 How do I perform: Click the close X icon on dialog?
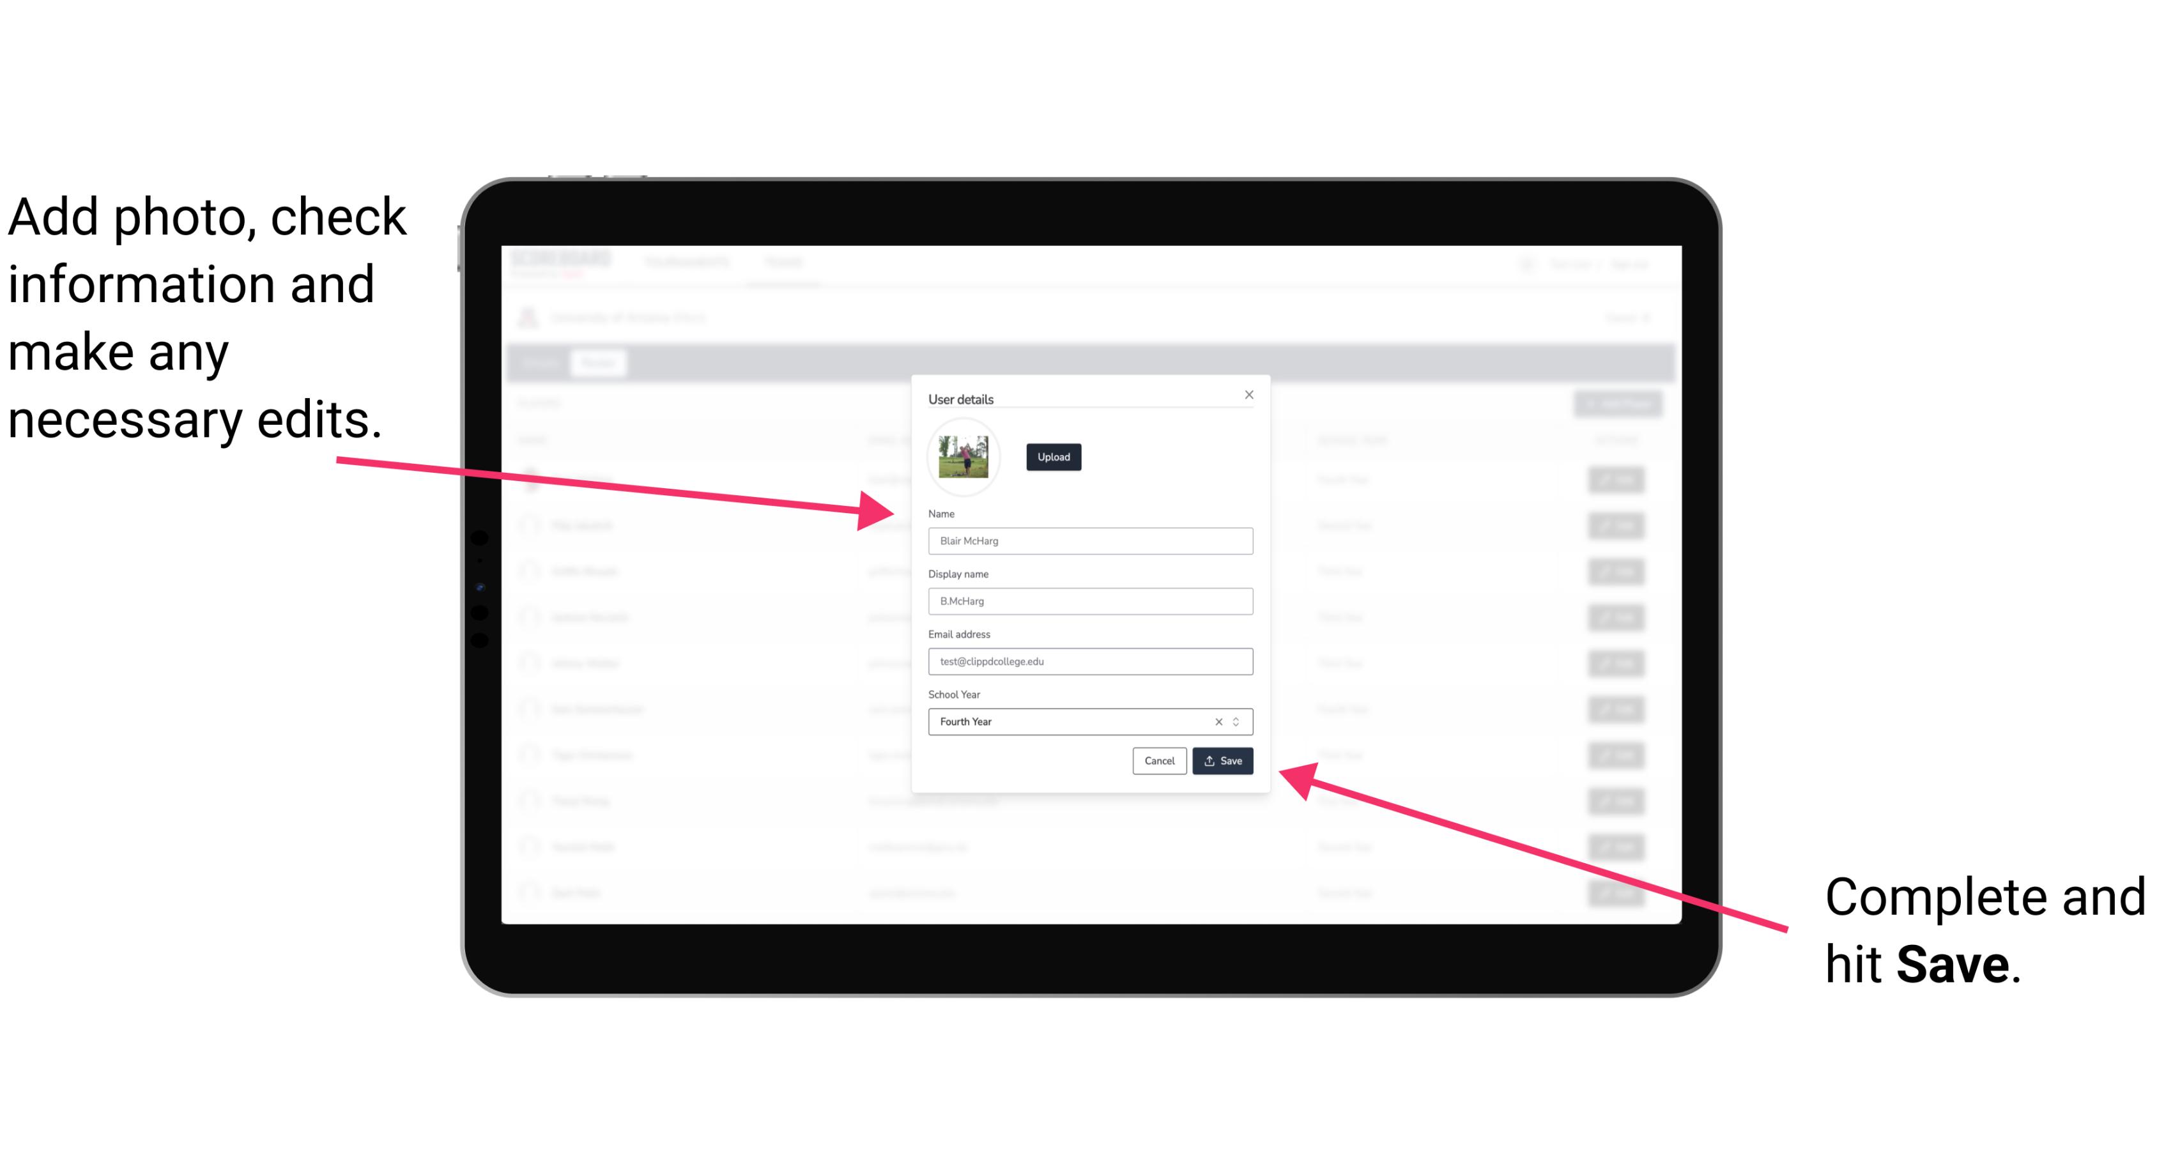[1248, 394]
